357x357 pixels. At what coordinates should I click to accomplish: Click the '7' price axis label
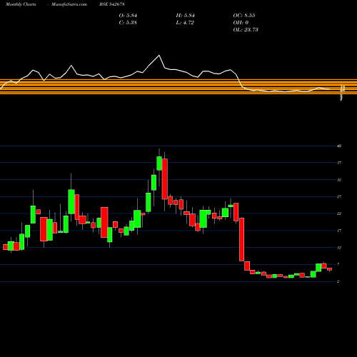click(338, 264)
